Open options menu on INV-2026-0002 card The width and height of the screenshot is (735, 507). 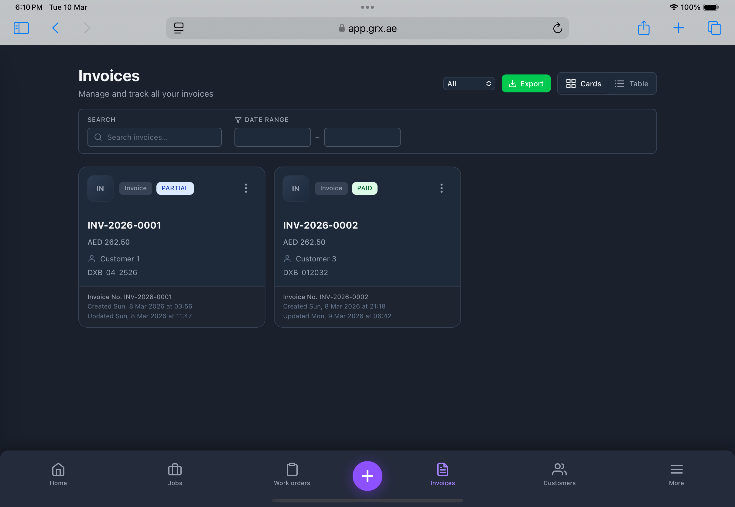coord(441,188)
